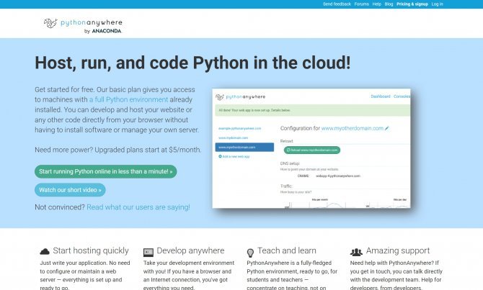The image size is (483, 290).
Task: Click the Start hosting quickly heading
Action: [x=91, y=250]
